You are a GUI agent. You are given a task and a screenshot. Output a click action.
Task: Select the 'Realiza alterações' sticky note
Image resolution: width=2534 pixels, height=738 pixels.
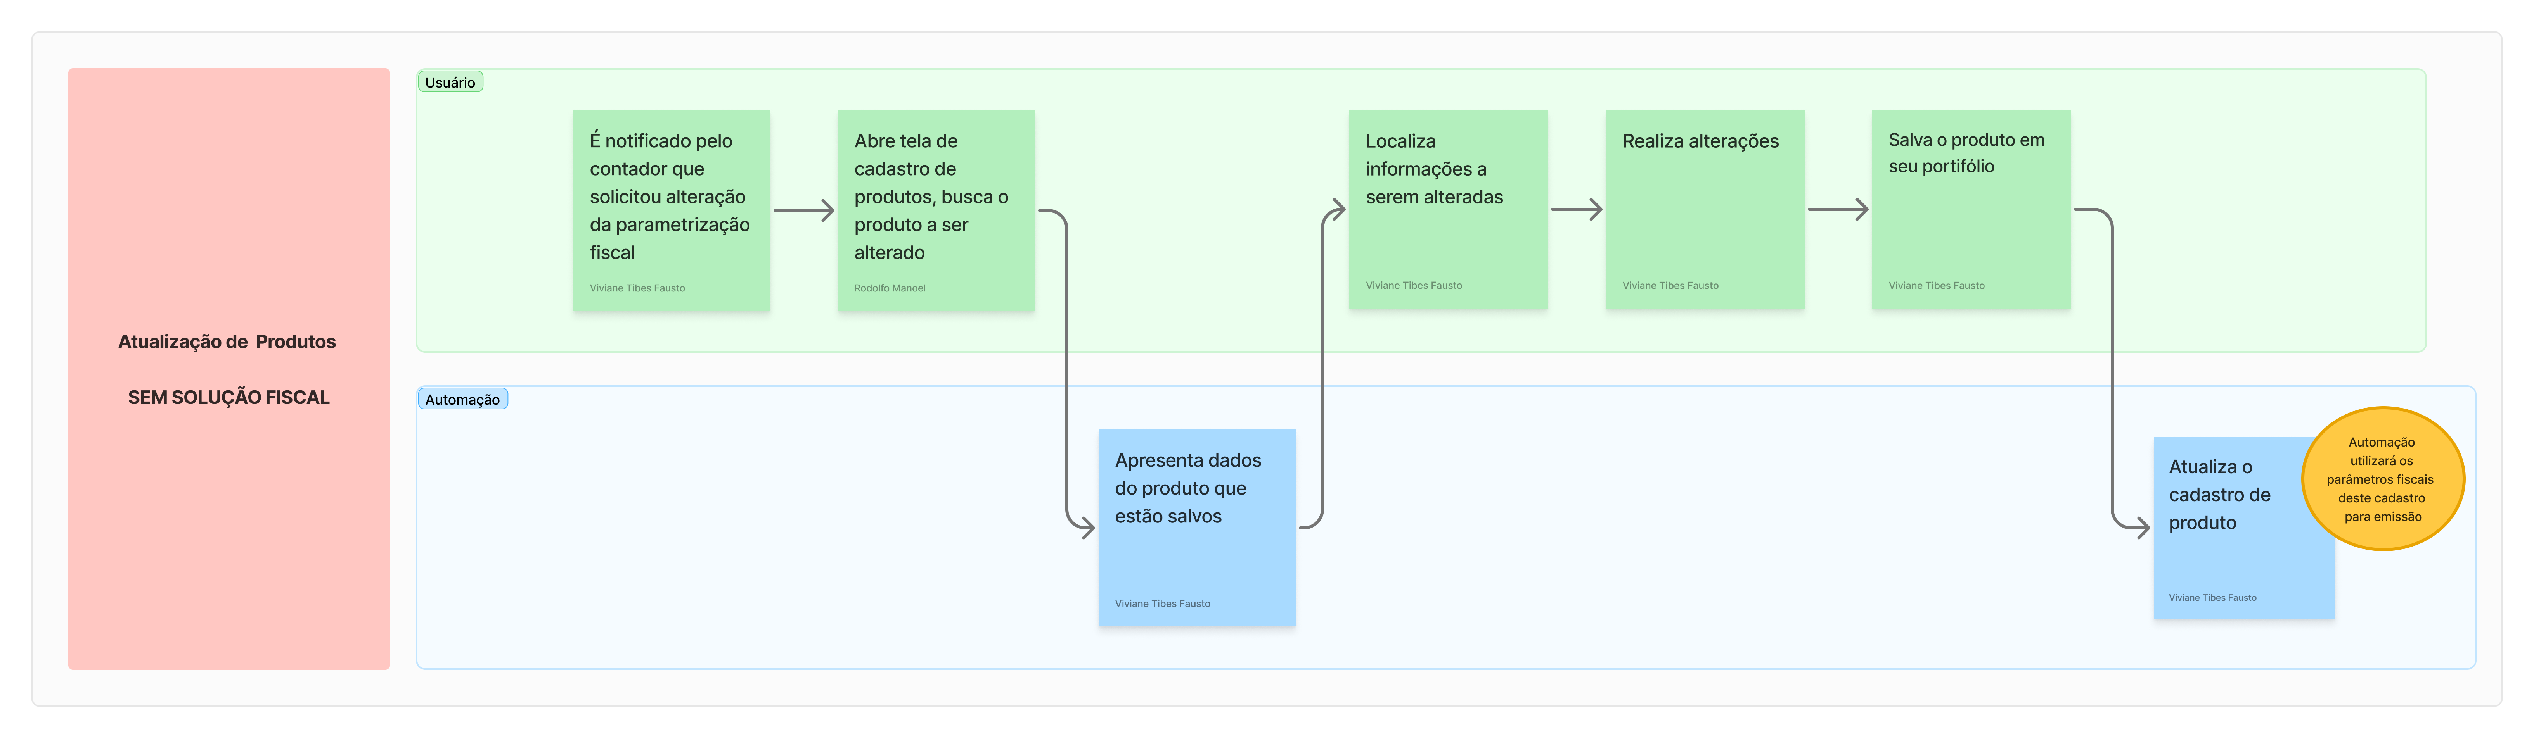click(x=1705, y=209)
